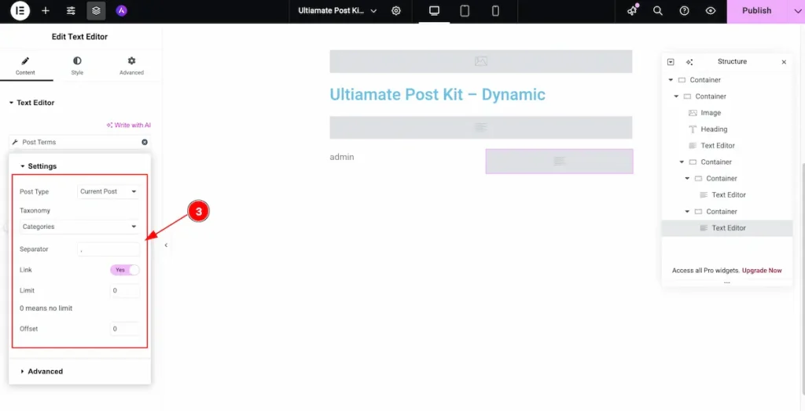Click the Upgrade Now link
The width and height of the screenshot is (805, 411).
coord(762,270)
